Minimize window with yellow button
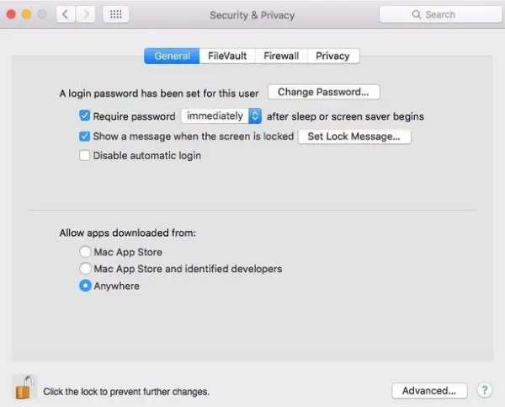 tap(26, 14)
